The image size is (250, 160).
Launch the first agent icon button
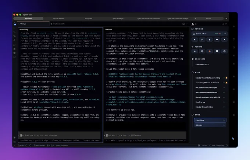195,51
